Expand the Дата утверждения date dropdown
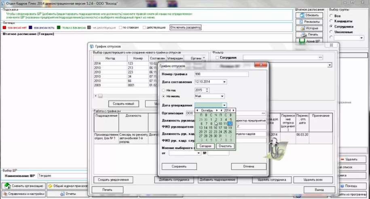Screen dimensions: 370x199 pos(224,105)
